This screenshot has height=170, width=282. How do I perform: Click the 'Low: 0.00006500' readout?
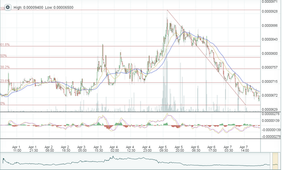(x=59, y=7)
